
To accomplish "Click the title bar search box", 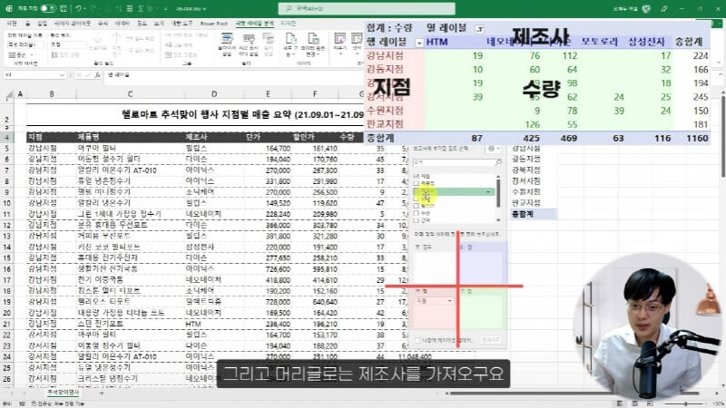I will 367,9.
